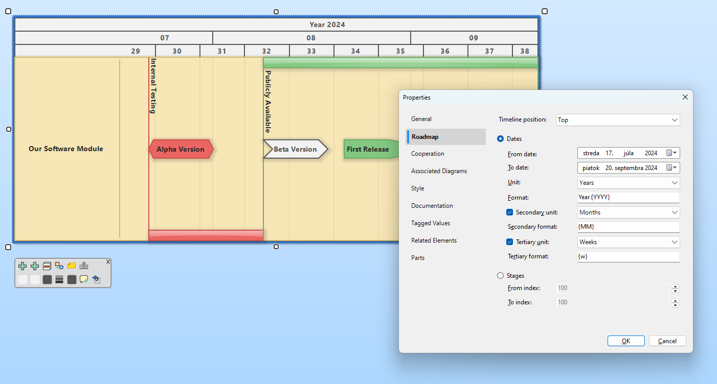Click week 34 in the timeline header

pyautogui.click(x=355, y=51)
